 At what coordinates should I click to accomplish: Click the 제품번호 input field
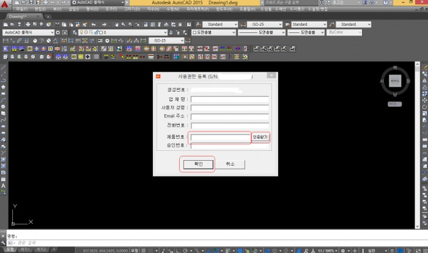coord(220,137)
